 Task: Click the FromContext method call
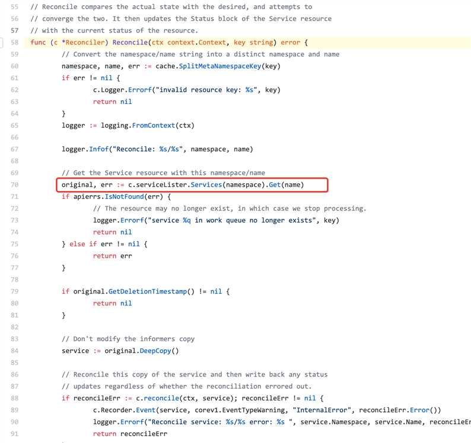(153, 126)
